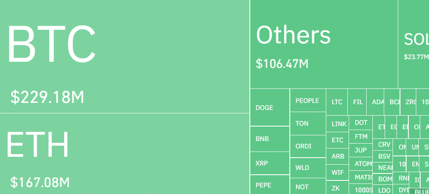Select the DOGE tile
The width and height of the screenshot is (429, 194).
coord(270,107)
